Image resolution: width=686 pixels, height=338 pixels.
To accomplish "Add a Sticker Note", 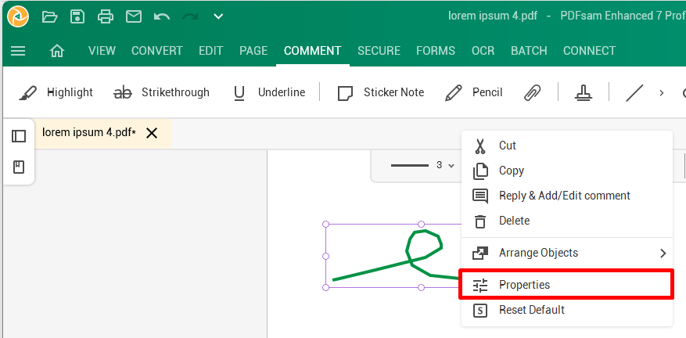I will pos(381,92).
